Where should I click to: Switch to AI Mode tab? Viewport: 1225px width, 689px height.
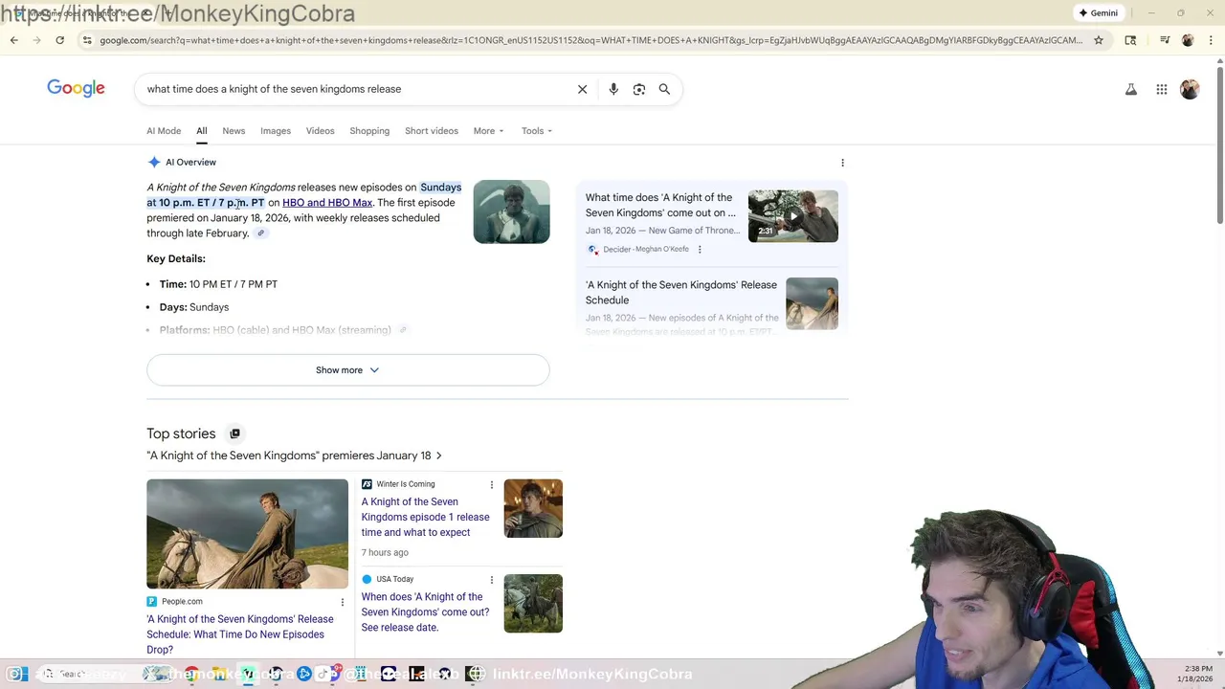point(164,131)
